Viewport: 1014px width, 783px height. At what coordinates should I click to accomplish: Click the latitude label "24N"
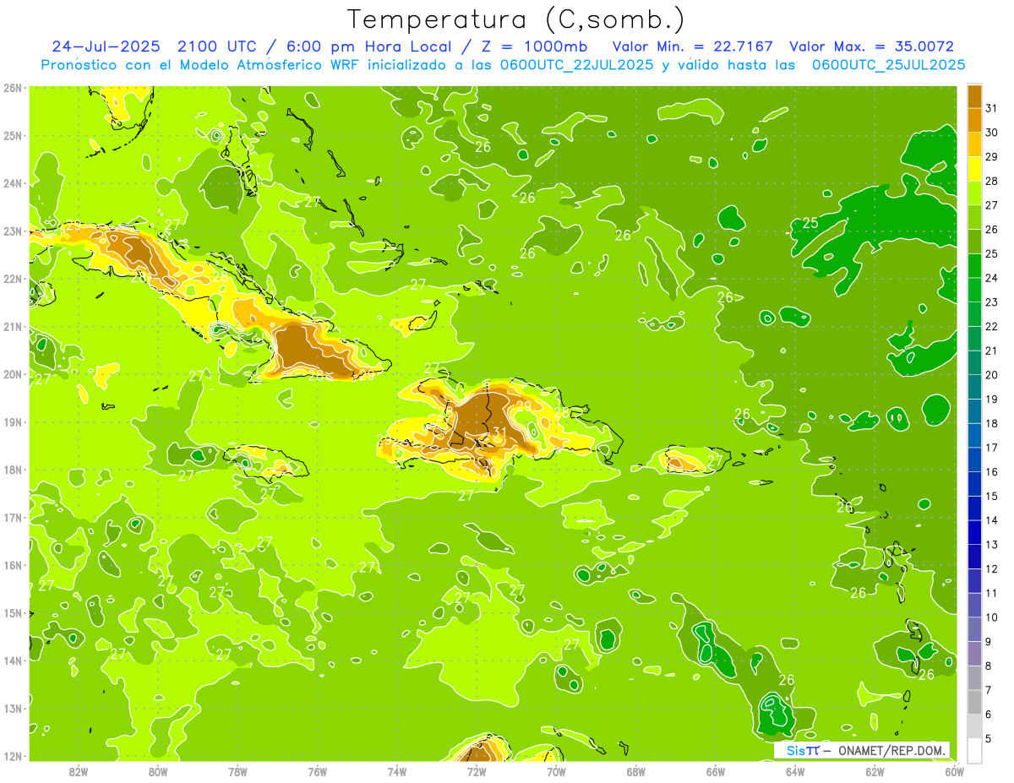click(13, 183)
